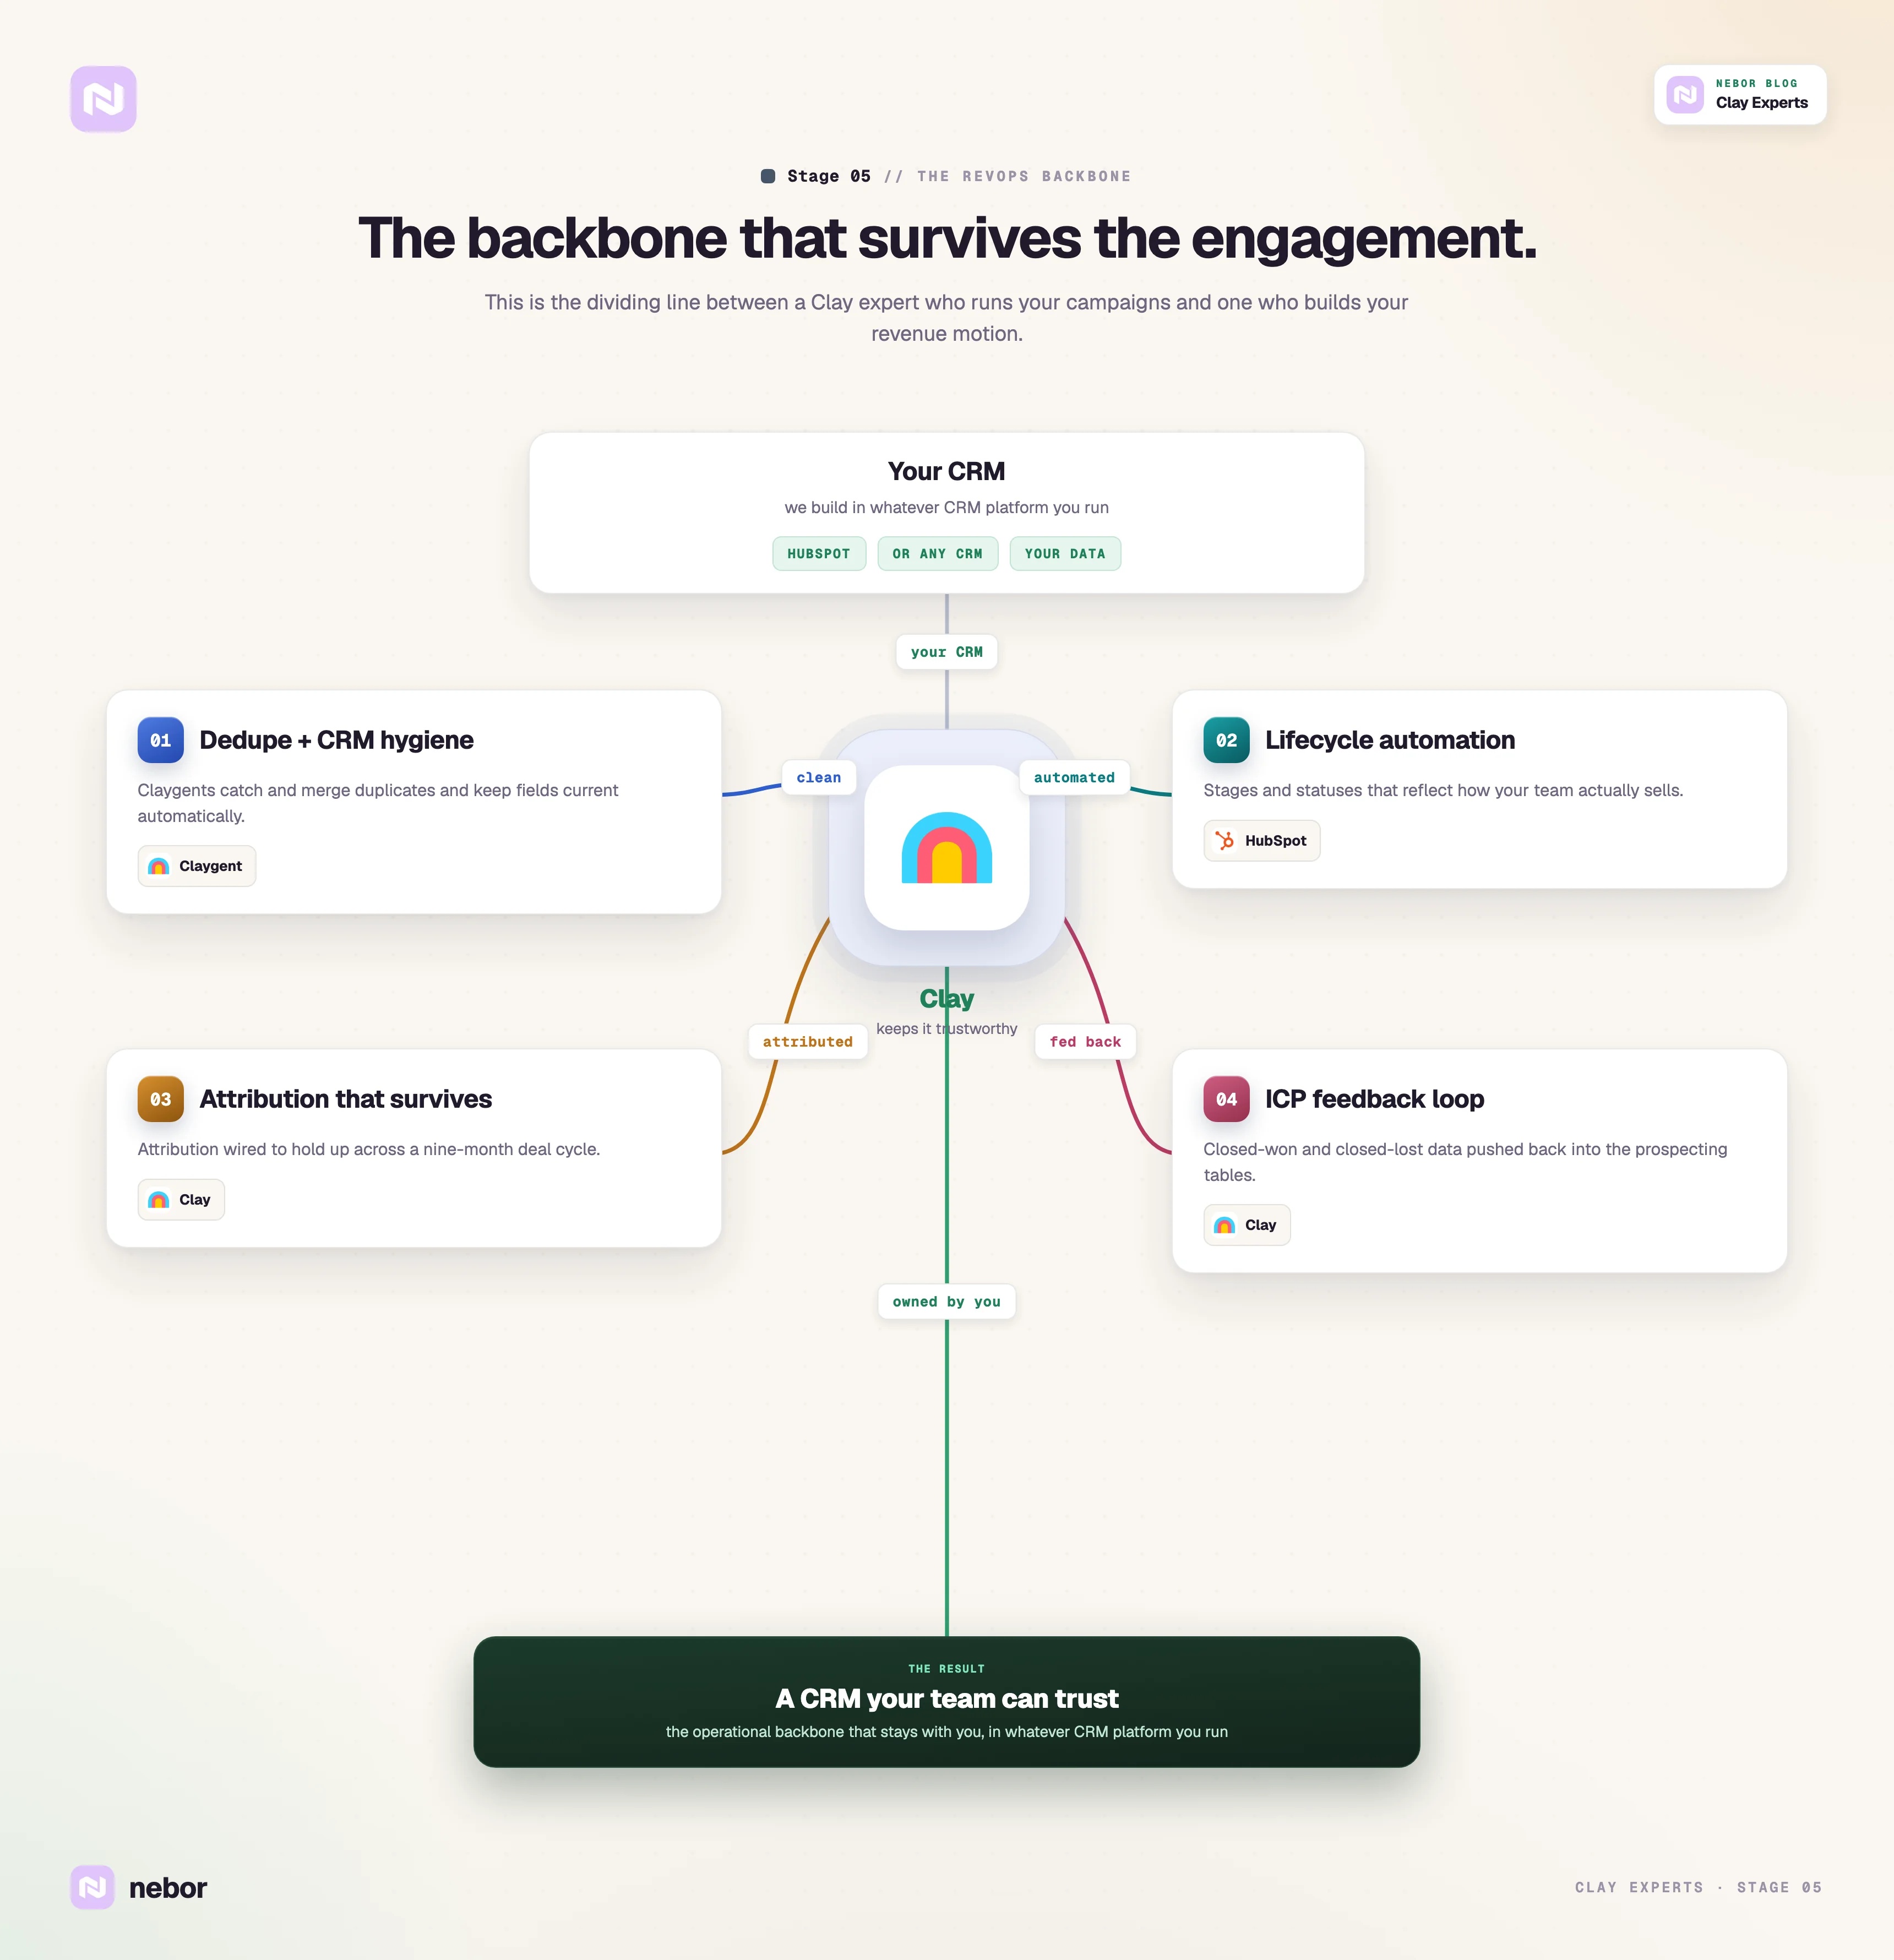The width and height of the screenshot is (1894, 1960).
Task: Click Clay rainbow icon in ICP feedback card
Action: [1224, 1225]
